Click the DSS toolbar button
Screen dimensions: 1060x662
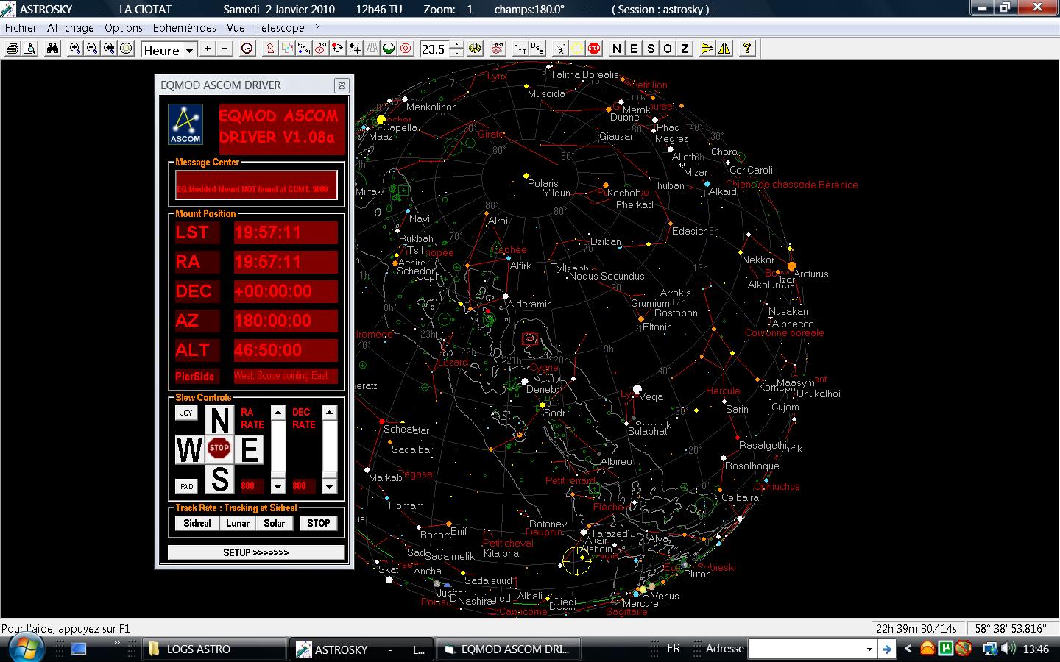point(537,49)
